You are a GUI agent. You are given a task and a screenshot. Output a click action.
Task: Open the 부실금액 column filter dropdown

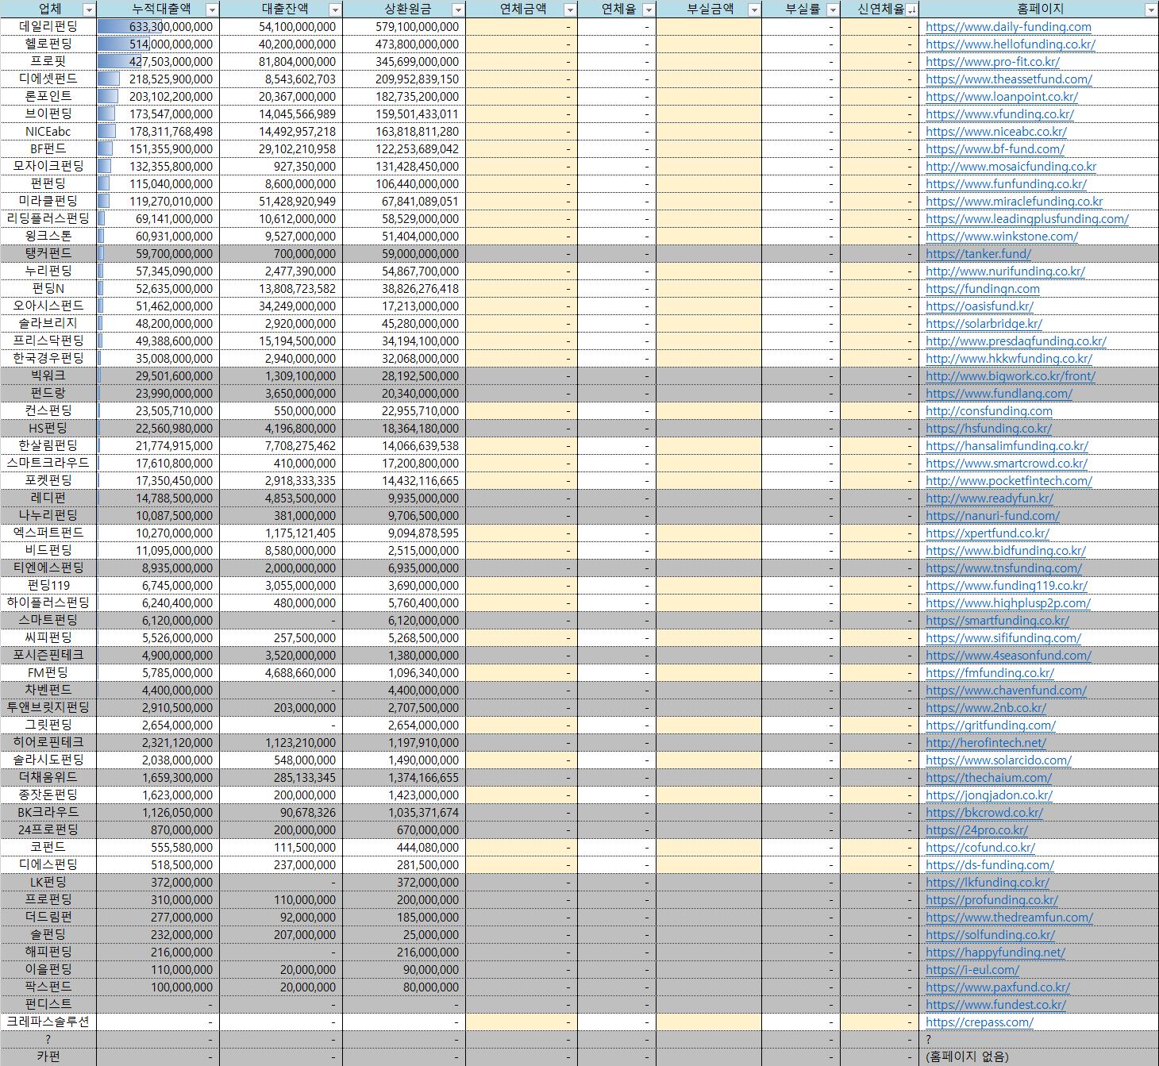tap(754, 10)
